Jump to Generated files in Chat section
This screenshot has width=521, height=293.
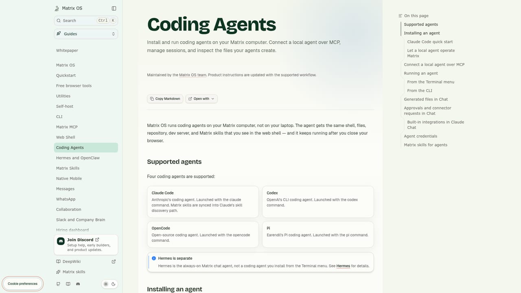[426, 99]
